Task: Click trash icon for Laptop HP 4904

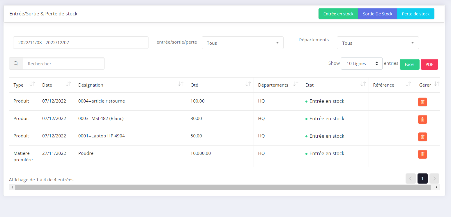Action: click(422, 137)
